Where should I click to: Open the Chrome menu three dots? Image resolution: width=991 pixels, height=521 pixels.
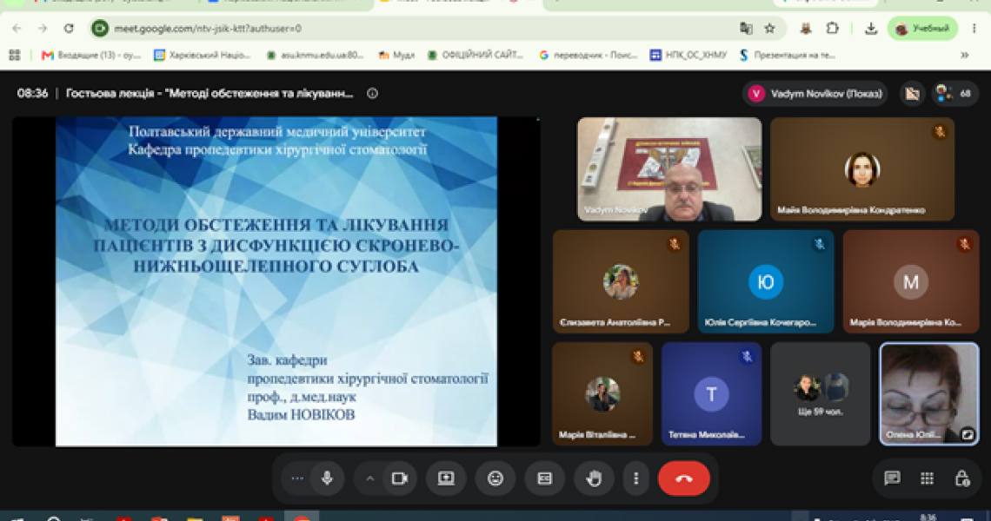tap(974, 29)
